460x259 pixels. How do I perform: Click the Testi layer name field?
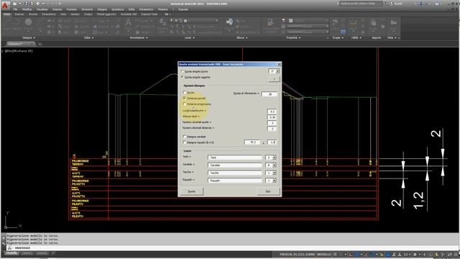click(x=234, y=158)
